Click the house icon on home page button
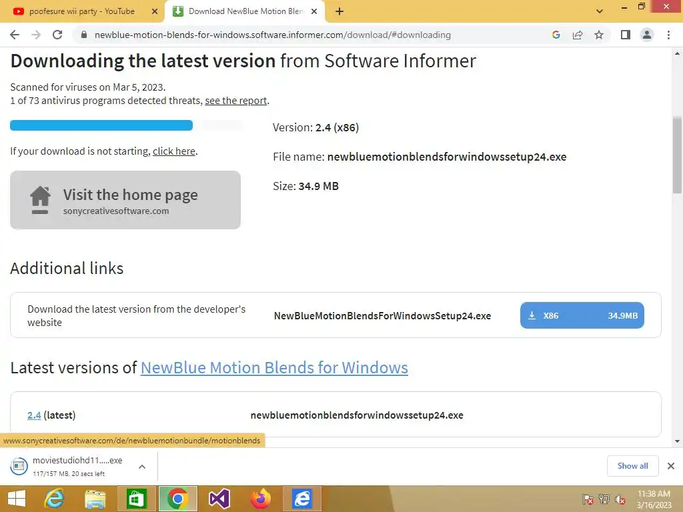This screenshot has height=512, width=683. 40,200
